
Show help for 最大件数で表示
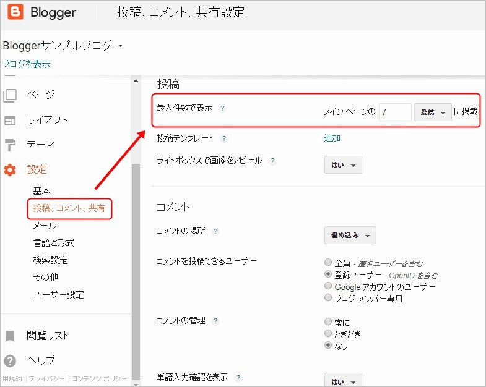pos(222,108)
